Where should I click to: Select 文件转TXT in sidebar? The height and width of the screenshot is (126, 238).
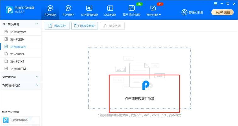21,61
